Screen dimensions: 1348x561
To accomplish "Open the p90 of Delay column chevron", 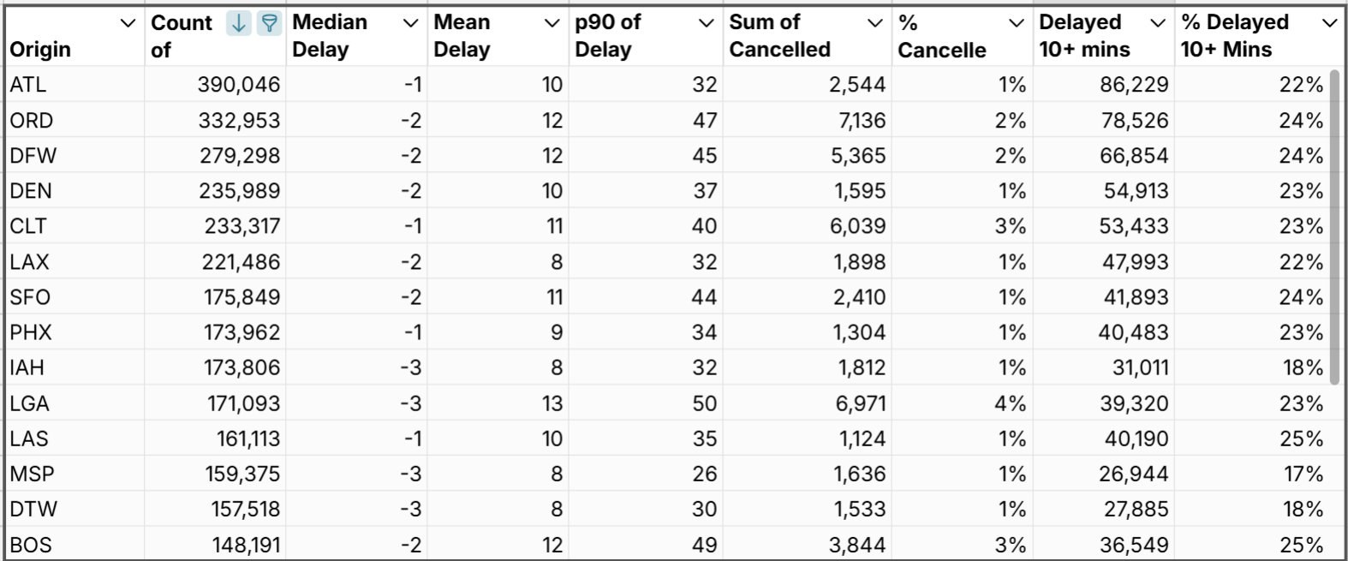I will [706, 23].
